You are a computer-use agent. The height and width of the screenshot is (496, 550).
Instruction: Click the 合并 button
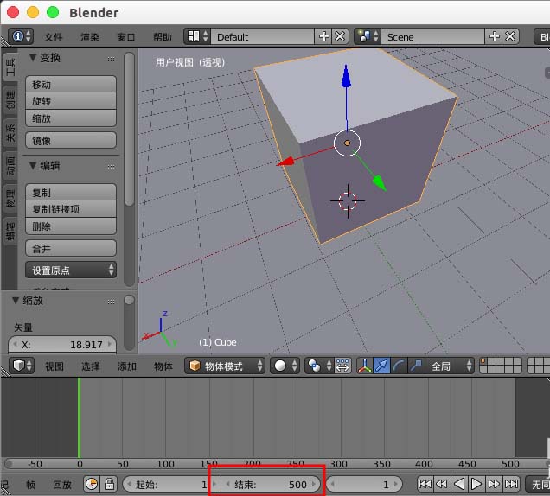[71, 249]
